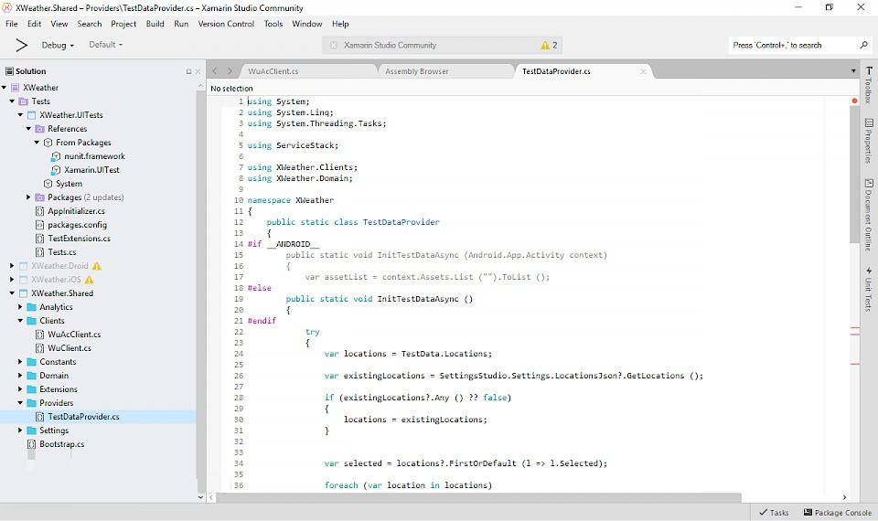This screenshot has width=878, height=521.
Task: Expand the Settings folder
Action: (20, 431)
